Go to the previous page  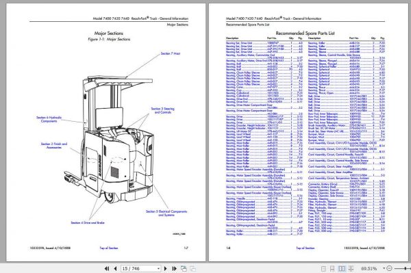[115, 268]
